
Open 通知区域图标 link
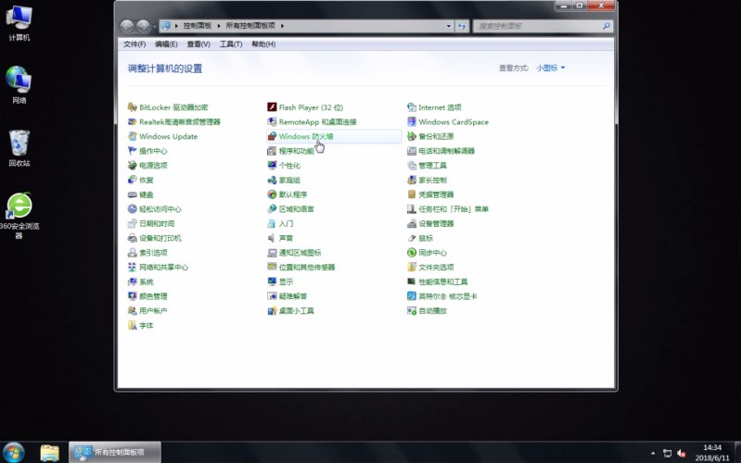[x=300, y=253]
